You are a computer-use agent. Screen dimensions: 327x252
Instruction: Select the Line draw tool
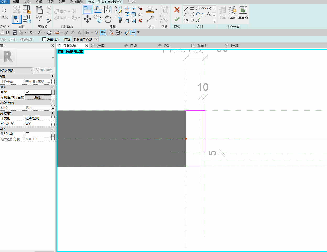tap(186, 8)
